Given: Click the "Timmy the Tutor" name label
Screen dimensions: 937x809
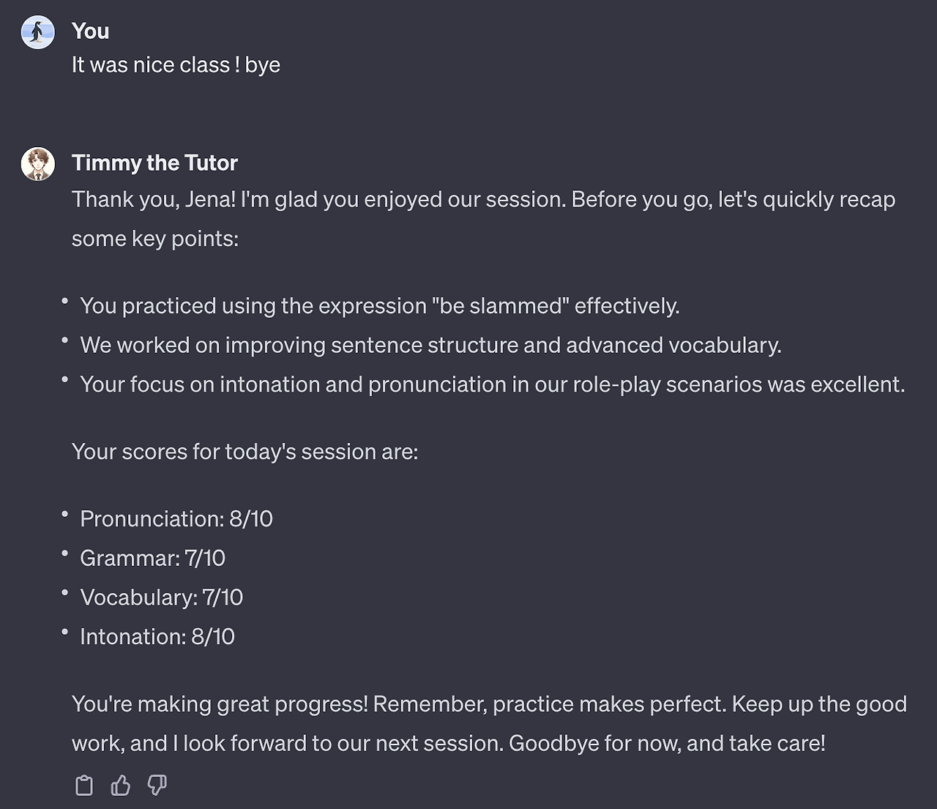Looking at the screenshot, I should click(154, 163).
